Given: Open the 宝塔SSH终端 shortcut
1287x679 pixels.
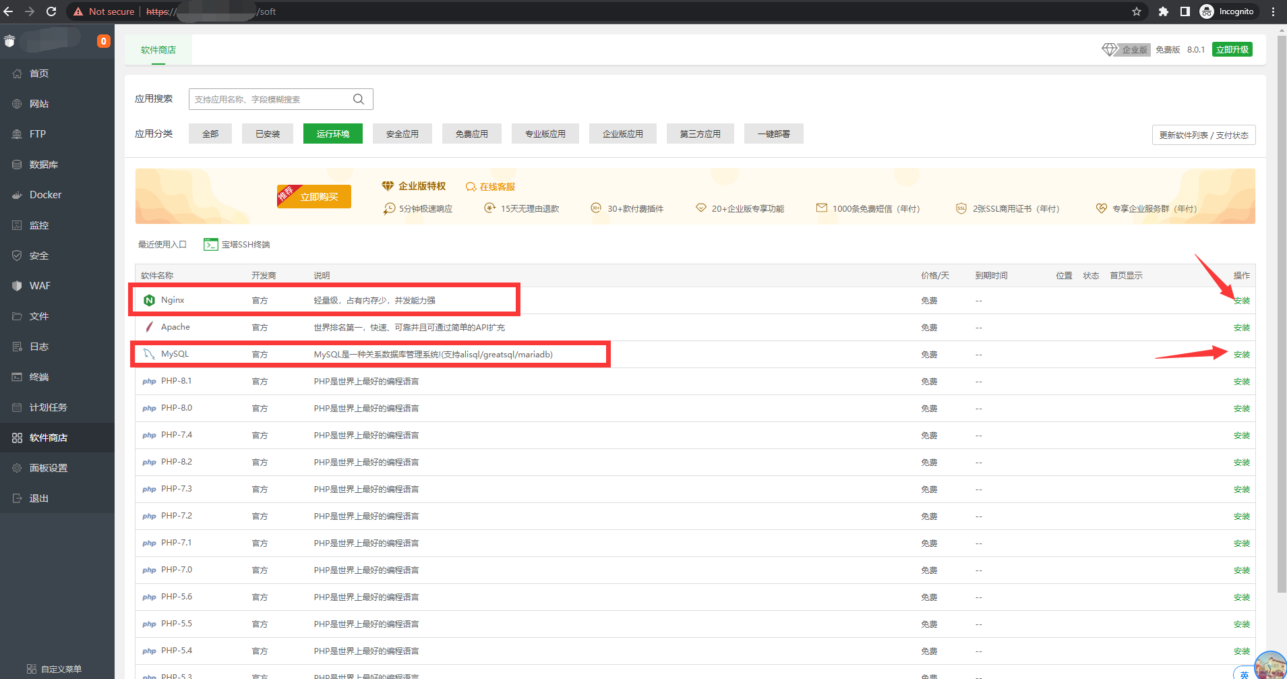Looking at the screenshot, I should (x=237, y=244).
